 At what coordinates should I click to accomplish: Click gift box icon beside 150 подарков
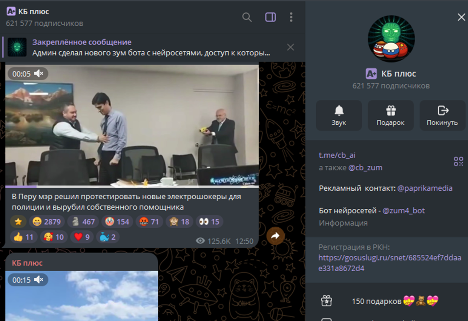point(326,301)
